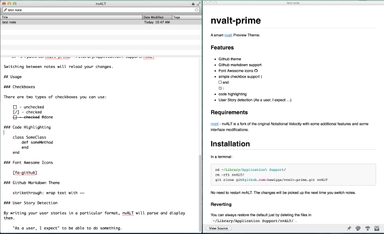The image size is (384, 234).
Task: Click the '~/Library/Application Support/nvALT/' inline code
Action: (253, 221)
